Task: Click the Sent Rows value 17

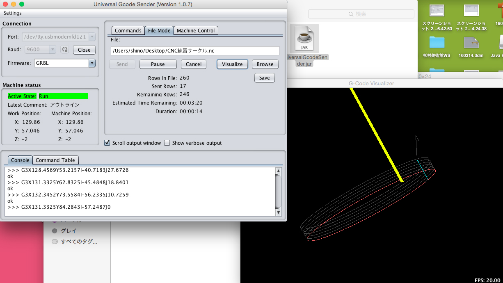Action: (183, 86)
